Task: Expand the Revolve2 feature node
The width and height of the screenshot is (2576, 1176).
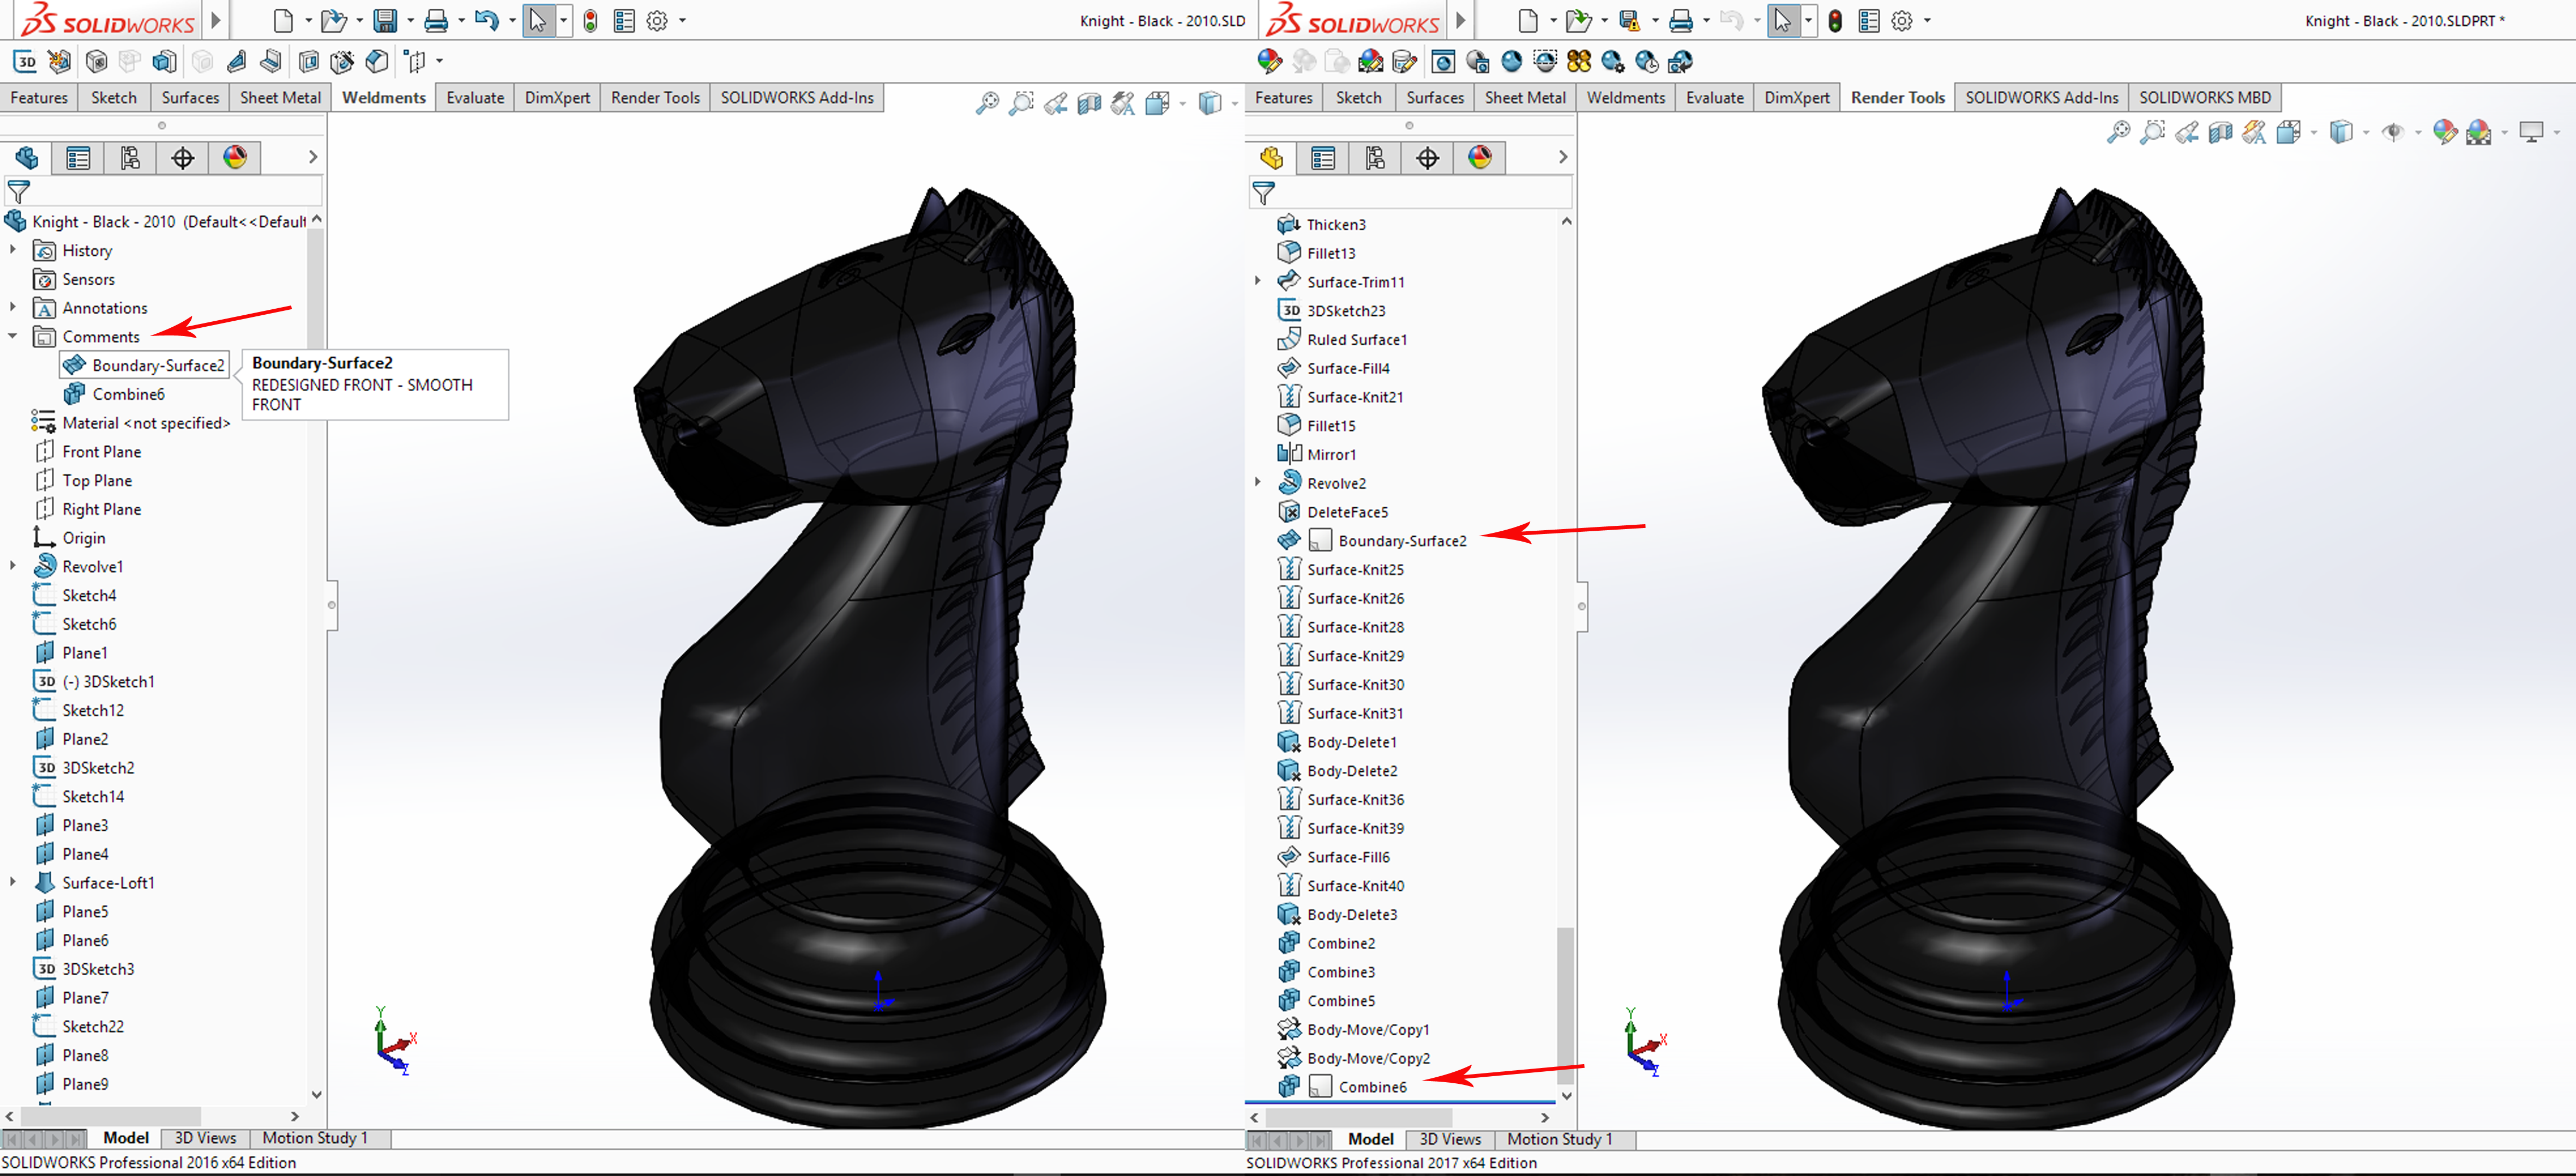Action: tap(1258, 483)
